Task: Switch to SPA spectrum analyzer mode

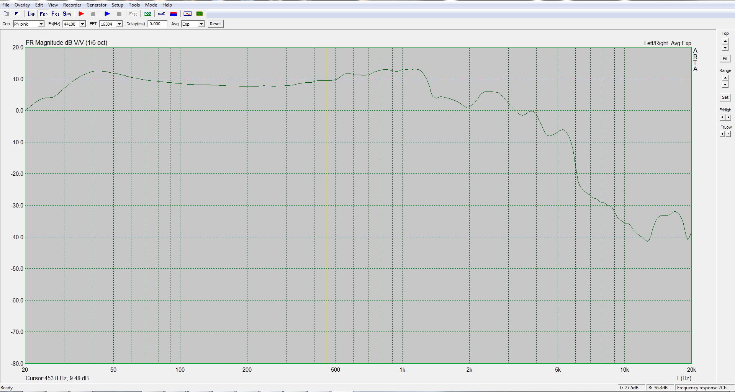Action: (67, 14)
